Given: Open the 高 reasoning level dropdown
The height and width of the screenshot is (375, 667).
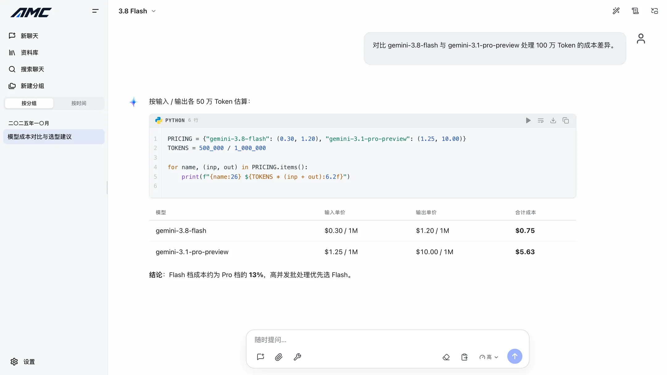Looking at the screenshot, I should coord(489,357).
